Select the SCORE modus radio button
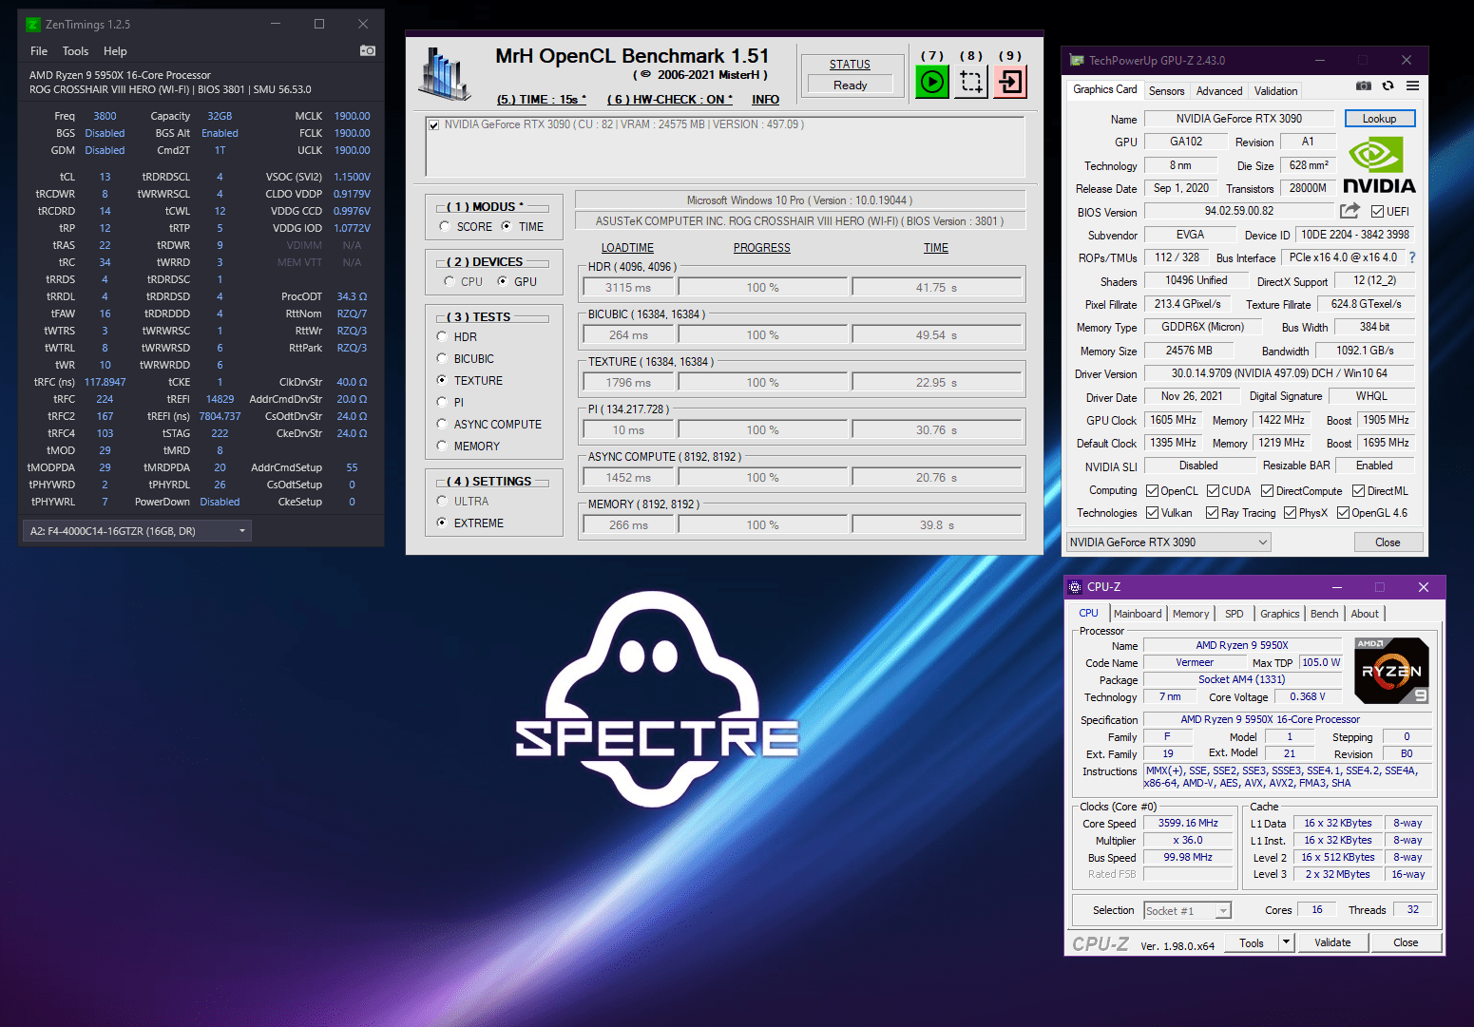The width and height of the screenshot is (1474, 1027). pyautogui.click(x=445, y=226)
